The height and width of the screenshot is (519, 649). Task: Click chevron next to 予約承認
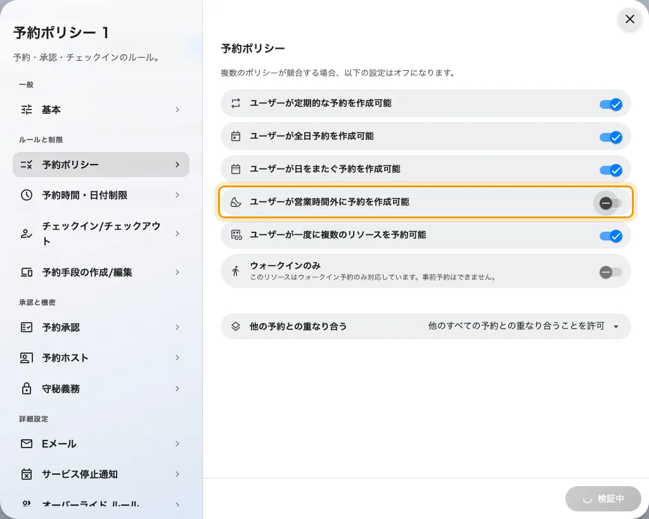pyautogui.click(x=177, y=327)
